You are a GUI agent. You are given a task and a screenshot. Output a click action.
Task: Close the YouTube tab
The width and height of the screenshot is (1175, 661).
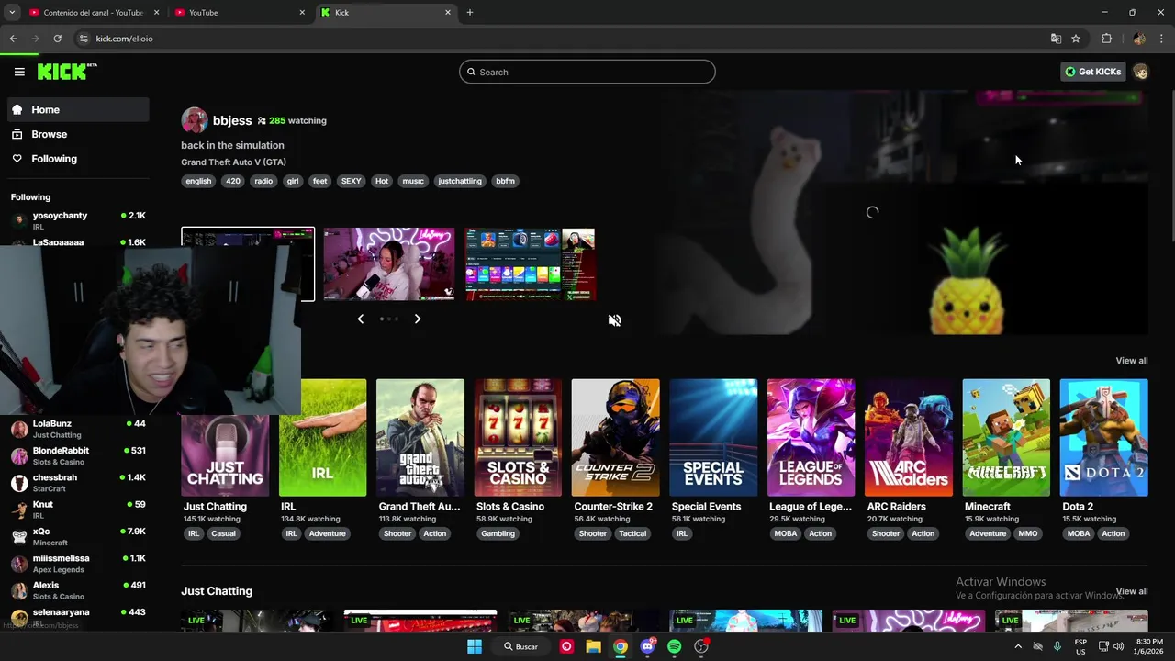point(302,13)
